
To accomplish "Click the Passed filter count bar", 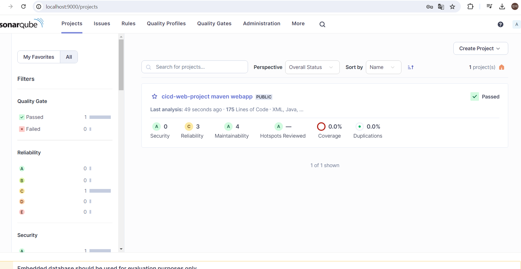I will [100, 117].
